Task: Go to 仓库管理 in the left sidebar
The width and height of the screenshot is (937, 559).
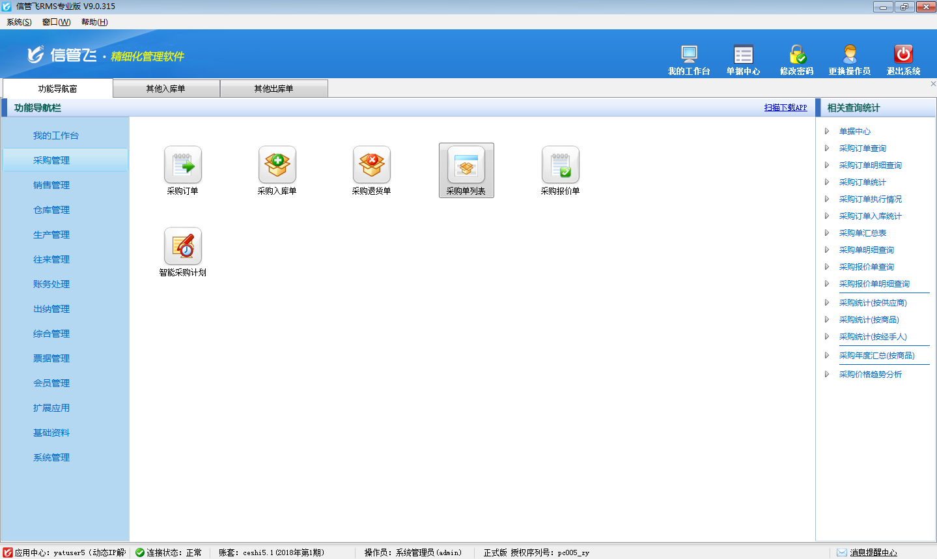Action: click(x=51, y=210)
